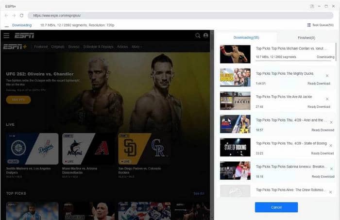Click the Michael Conlan download progress bar
340x220 pixels.
[x=293, y=61]
